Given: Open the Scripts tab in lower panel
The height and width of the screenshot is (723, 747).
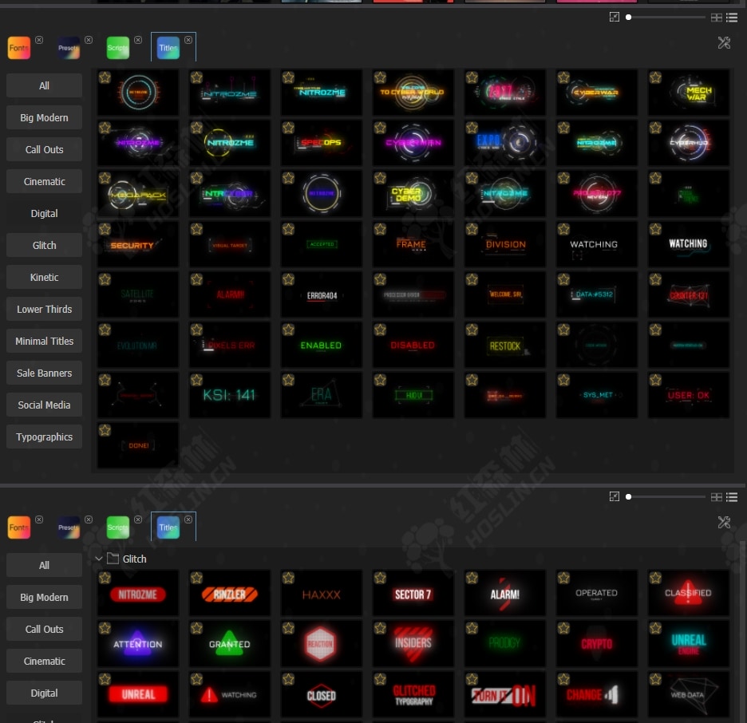Looking at the screenshot, I should pyautogui.click(x=117, y=527).
